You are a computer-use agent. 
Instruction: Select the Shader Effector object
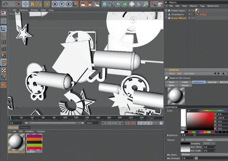(x=179, y=18)
